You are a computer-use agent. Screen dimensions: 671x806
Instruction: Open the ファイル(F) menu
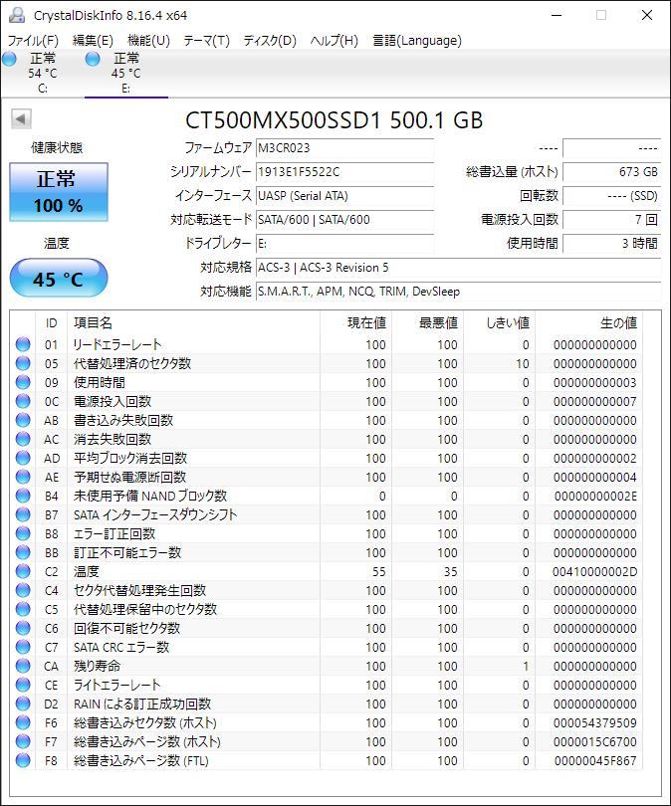33,40
